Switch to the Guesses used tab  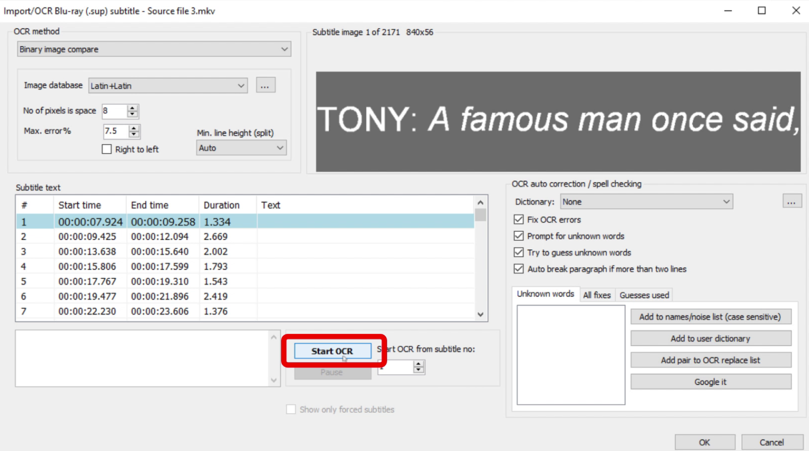pyautogui.click(x=644, y=295)
